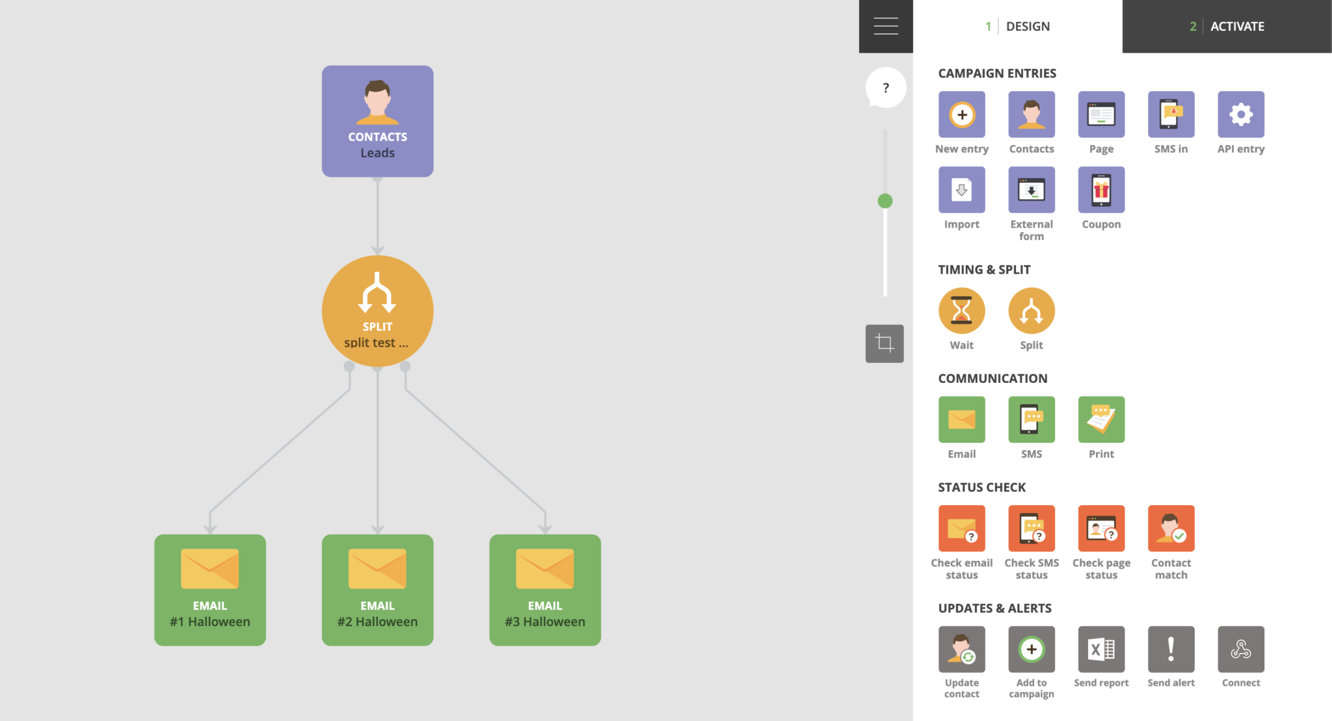The height and width of the screenshot is (721, 1332).
Task: Pick the Wait hourglass element
Action: (961, 311)
